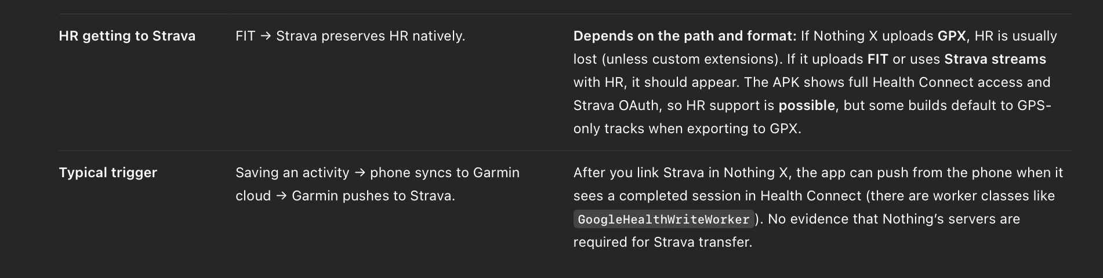Screen dimensions: 1103x278
Task: Click 'Saving an activity' text in Garmin column
Action: tap(292, 173)
